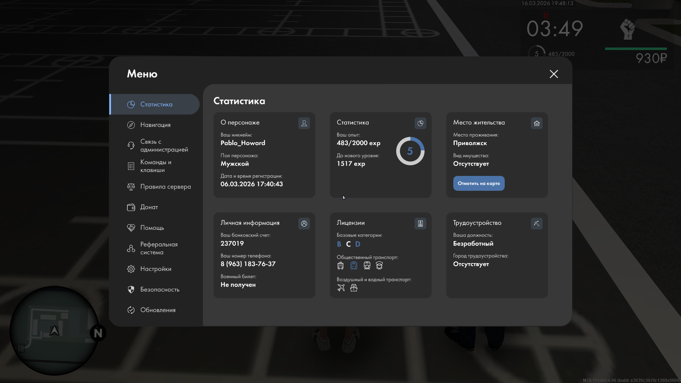Click the document icon in Лицензии card
The width and height of the screenshot is (681, 383).
[420, 223]
